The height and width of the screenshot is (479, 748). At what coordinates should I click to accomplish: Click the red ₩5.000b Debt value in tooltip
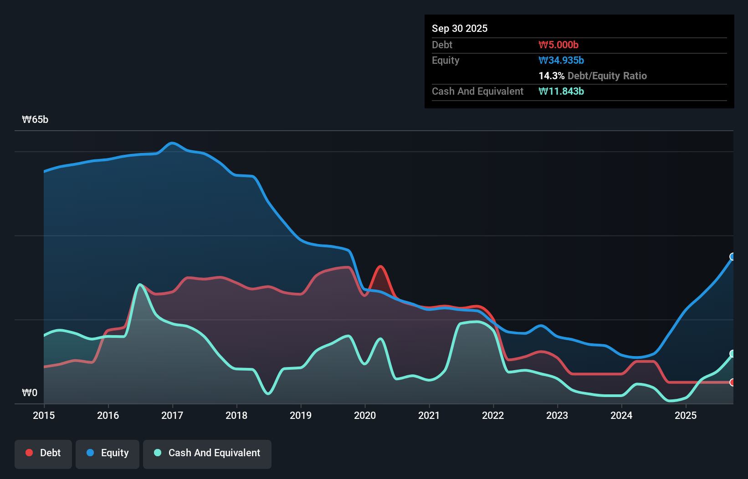(558, 45)
